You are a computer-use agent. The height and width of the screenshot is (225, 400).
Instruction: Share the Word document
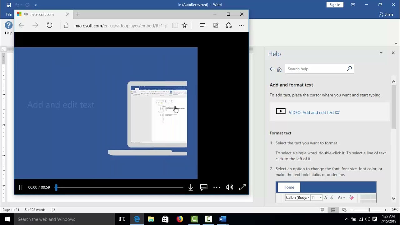click(386, 14)
